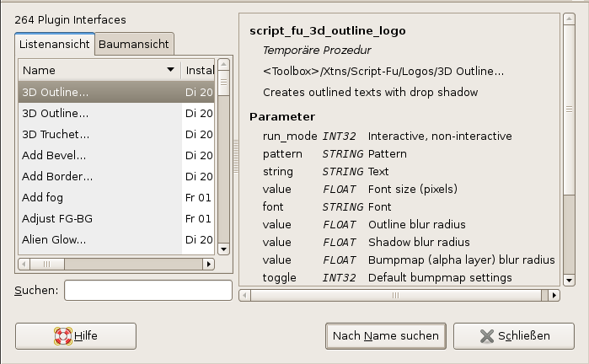Click details pane scroll left arrow

244,295
